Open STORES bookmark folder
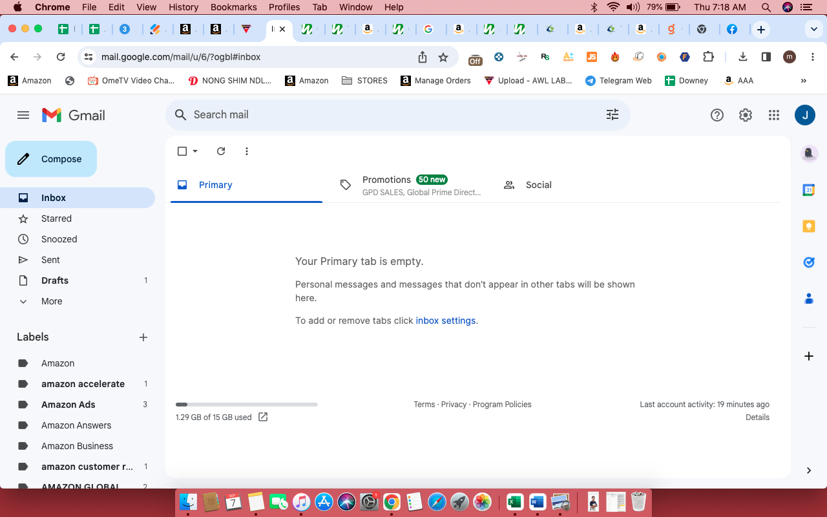Screen dimensions: 827x517 pyautogui.click(x=364, y=81)
